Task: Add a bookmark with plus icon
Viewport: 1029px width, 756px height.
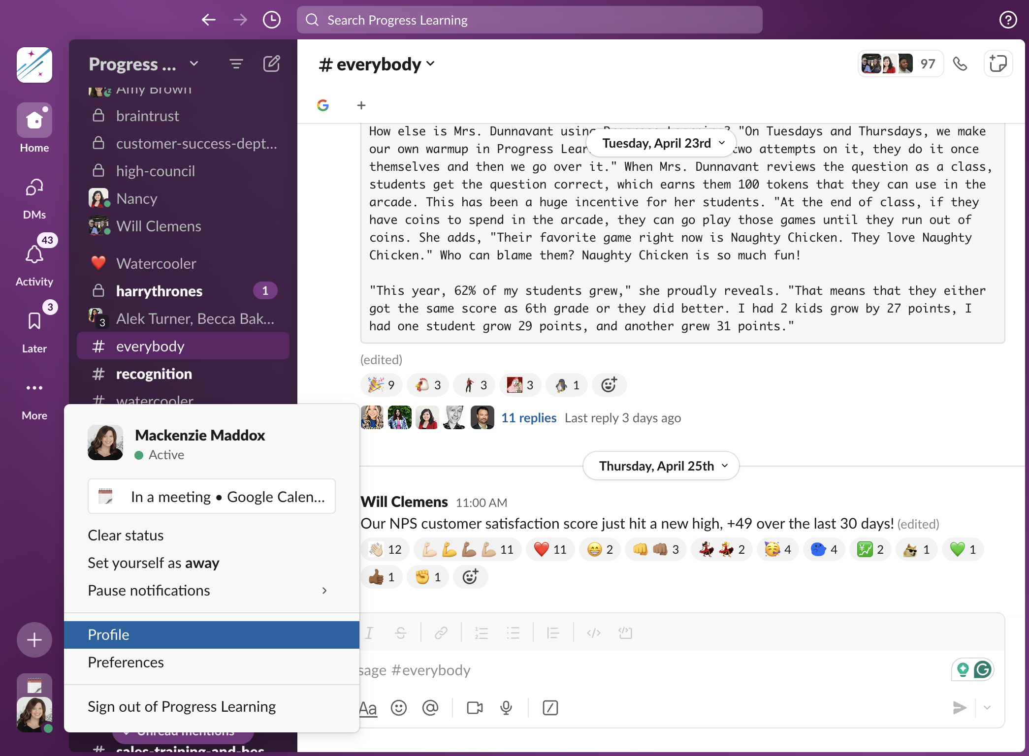Action: click(x=361, y=105)
